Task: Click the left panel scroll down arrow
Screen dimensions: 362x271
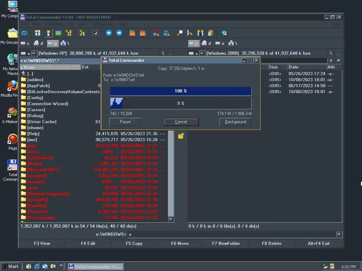Action: point(171,219)
